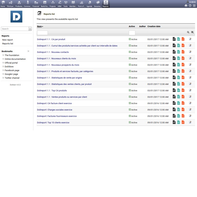
Task: Click the Nom column filter input field
Action: 42,33
